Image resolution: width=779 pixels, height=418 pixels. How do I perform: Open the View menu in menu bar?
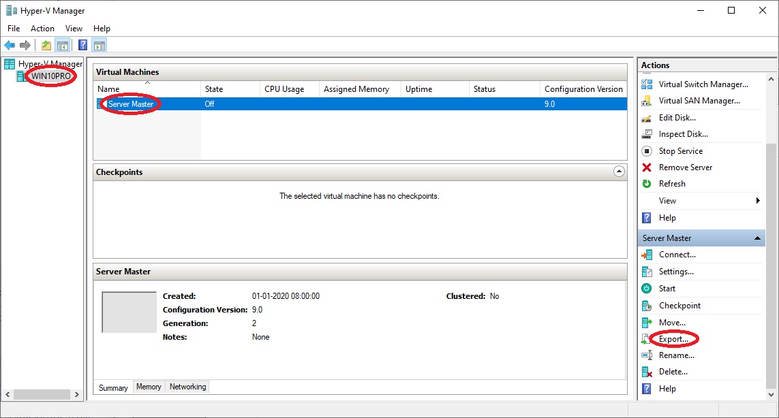coord(74,29)
